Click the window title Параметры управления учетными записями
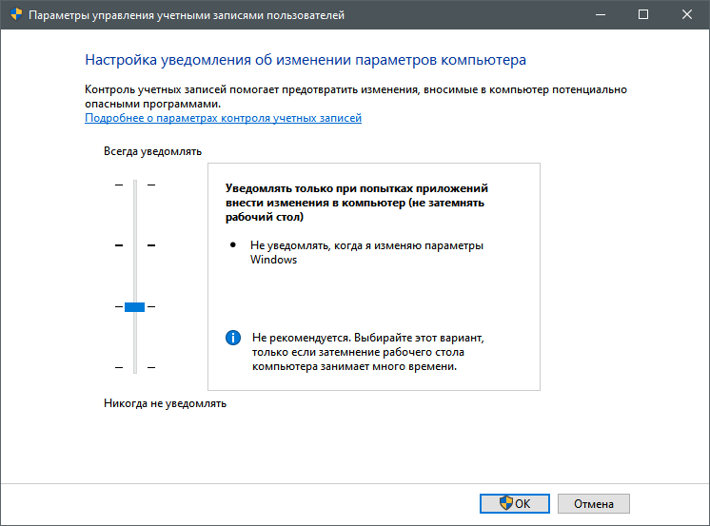Viewport: 710px width, 526px height. tap(187, 15)
